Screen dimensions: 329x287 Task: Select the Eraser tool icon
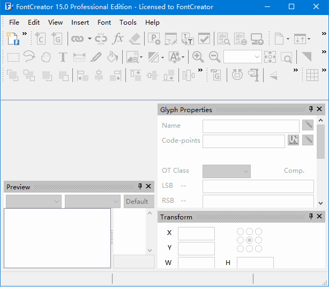tap(134, 39)
